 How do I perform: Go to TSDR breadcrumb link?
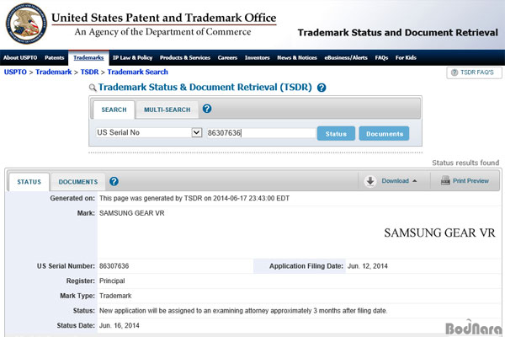click(89, 72)
